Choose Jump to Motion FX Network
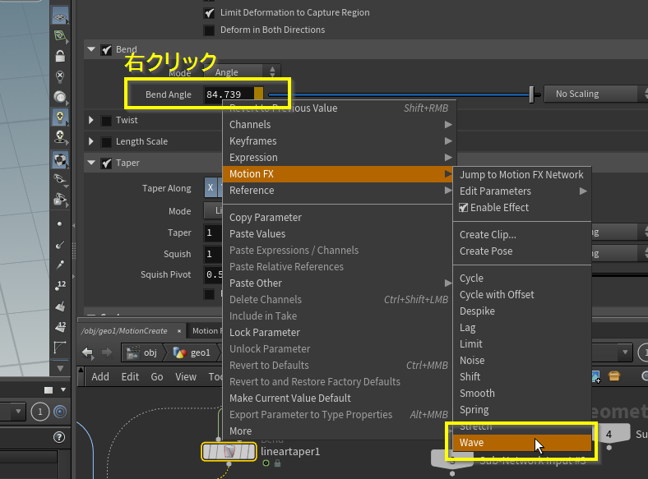648x479 pixels. pyautogui.click(x=522, y=175)
